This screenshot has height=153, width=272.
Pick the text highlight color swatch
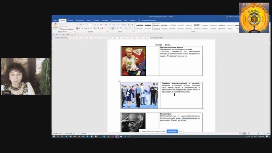[x=98, y=28]
